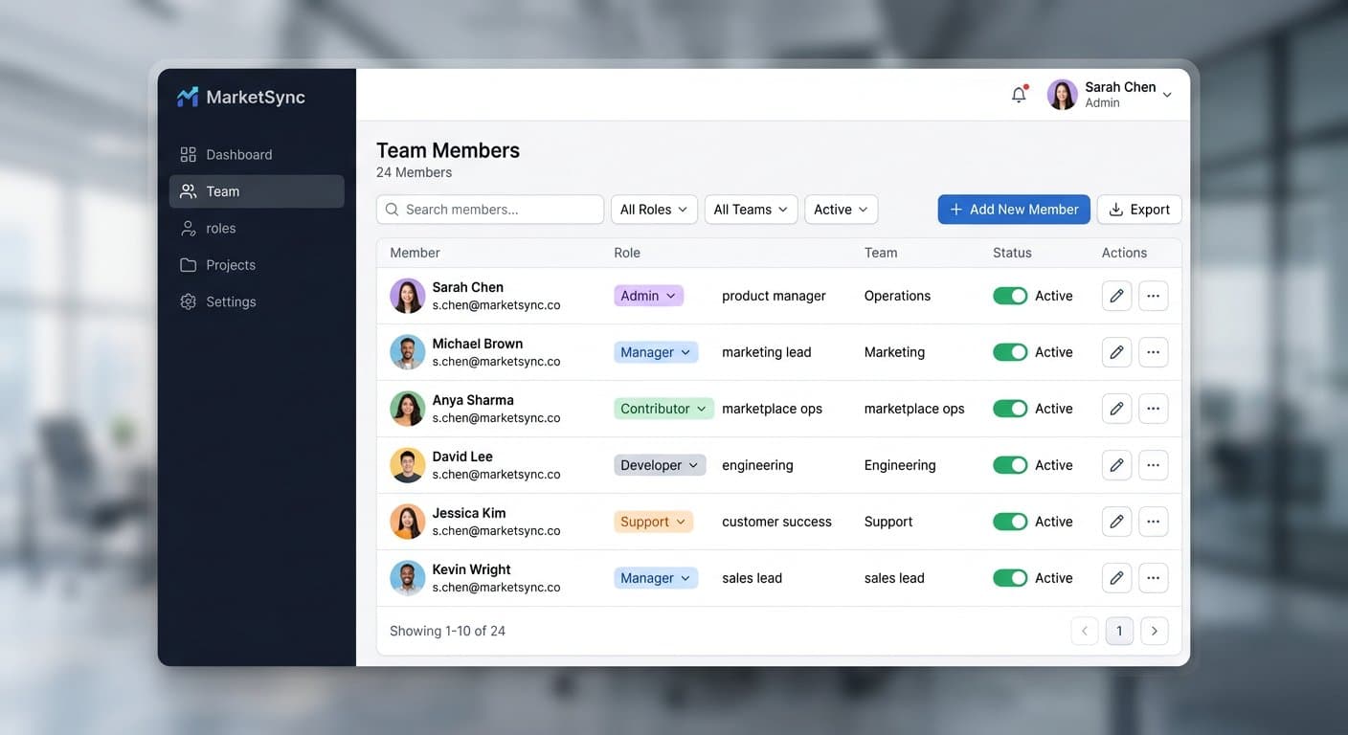Screen dimensions: 1348x735
Task: Toggle David Lee's Active status switch
Action: [1010, 465]
